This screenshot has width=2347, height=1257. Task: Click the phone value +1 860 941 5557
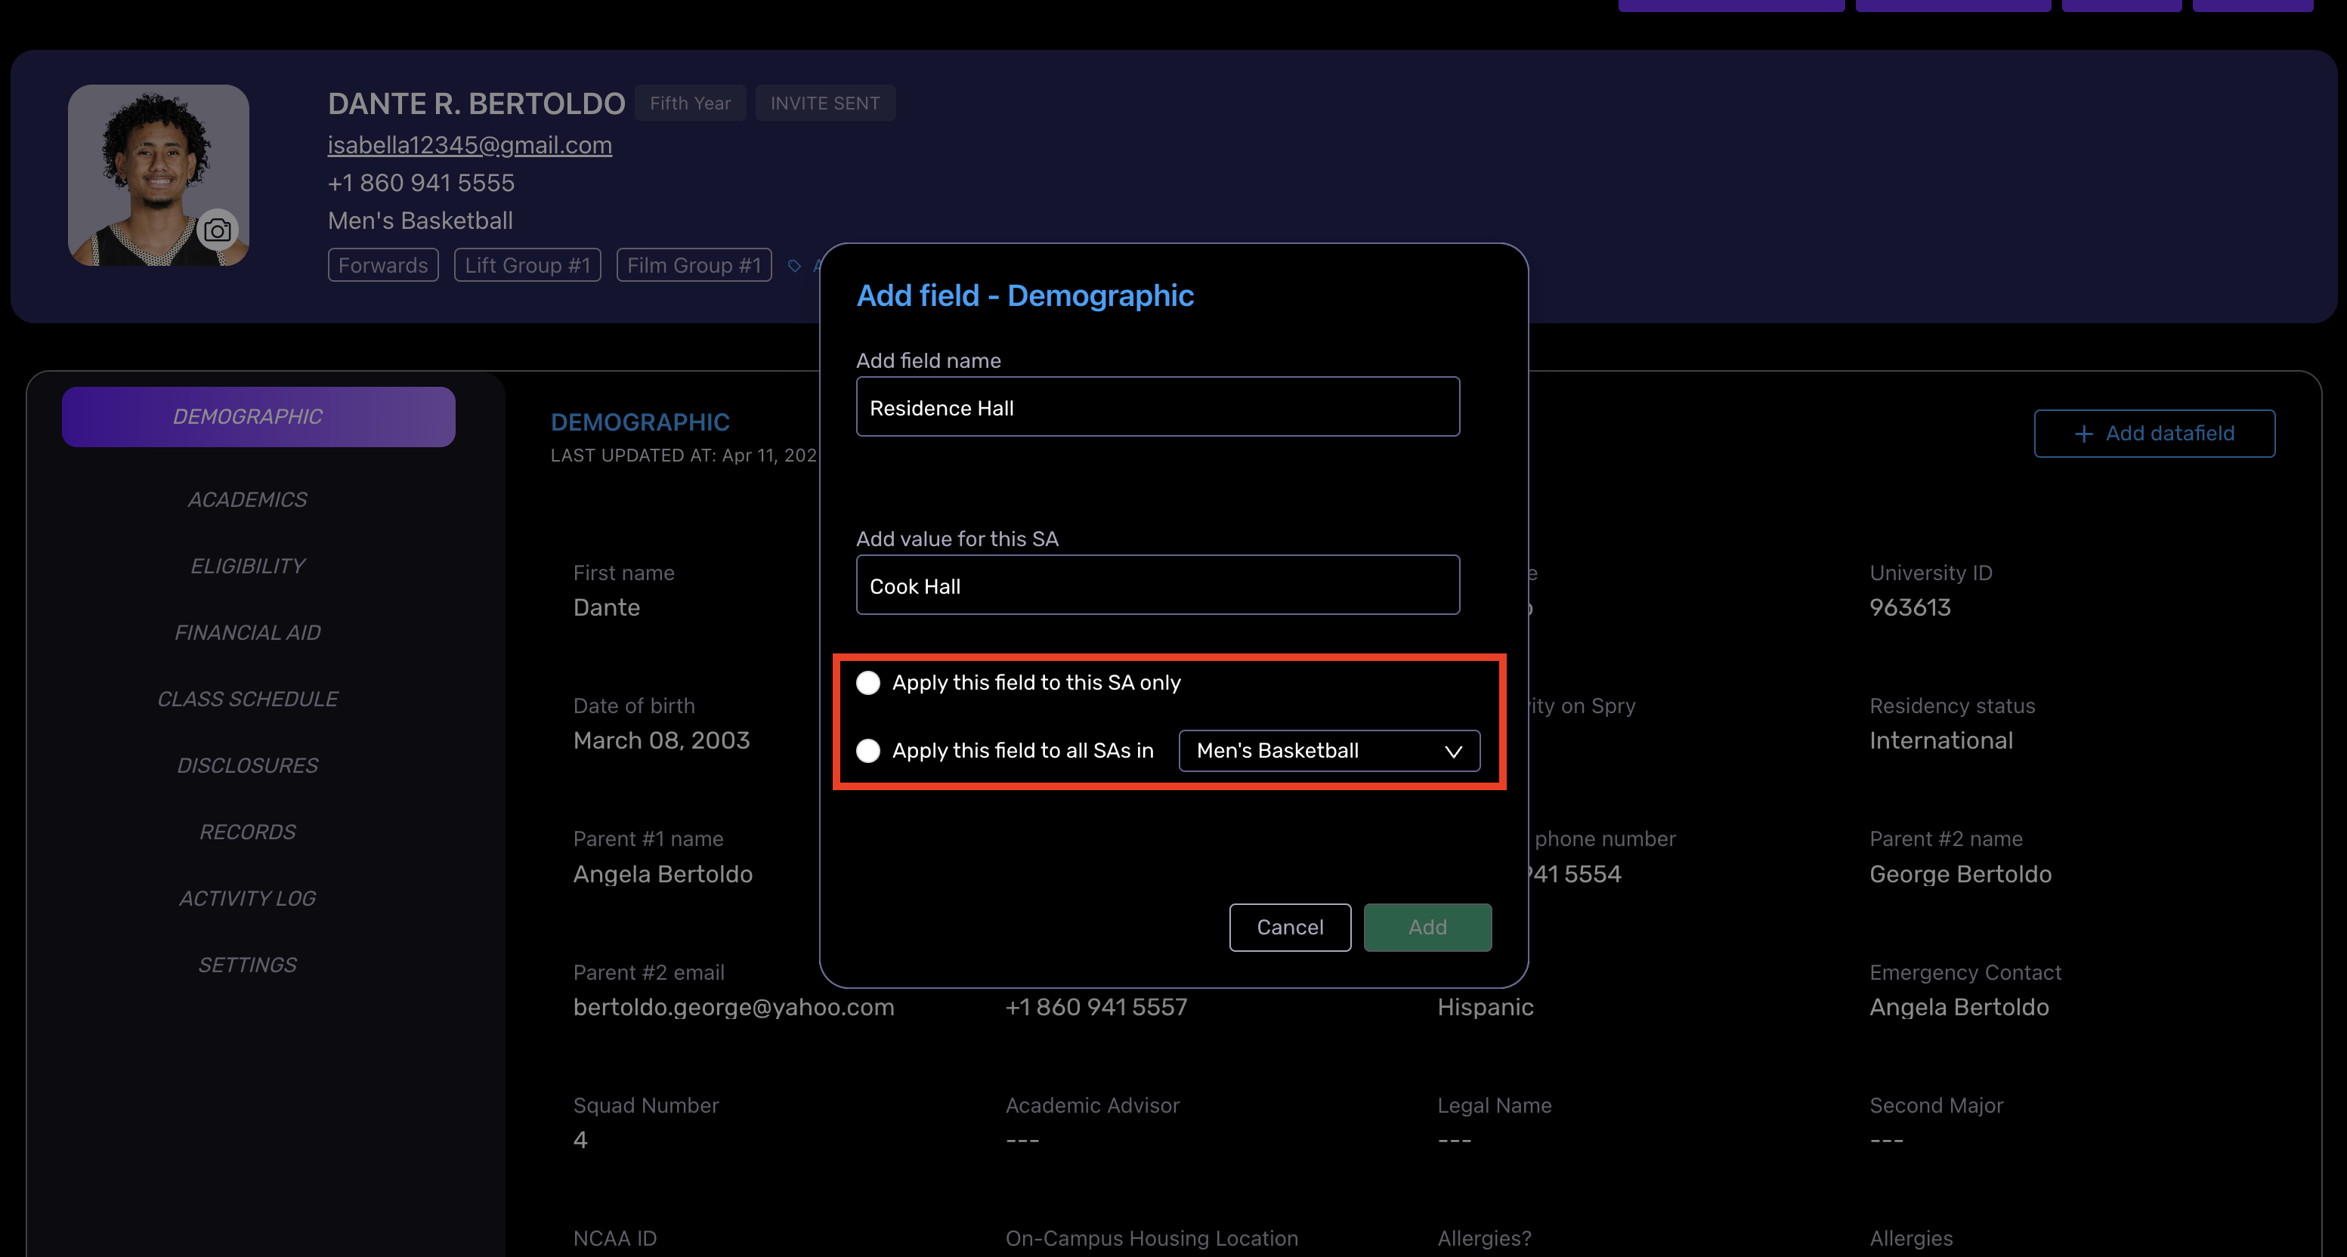[1097, 1008]
